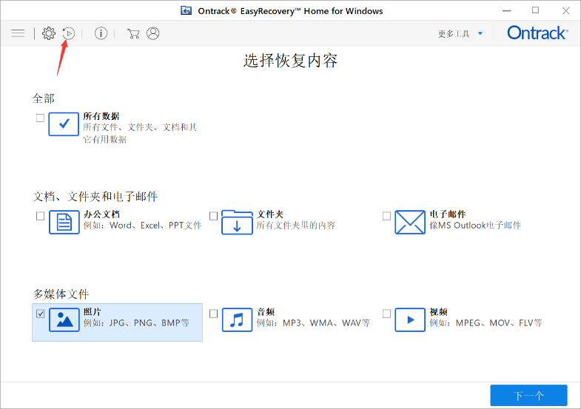Screen dimensions: 581x409
Task: Click the 音频 label text
Action: (x=266, y=312)
